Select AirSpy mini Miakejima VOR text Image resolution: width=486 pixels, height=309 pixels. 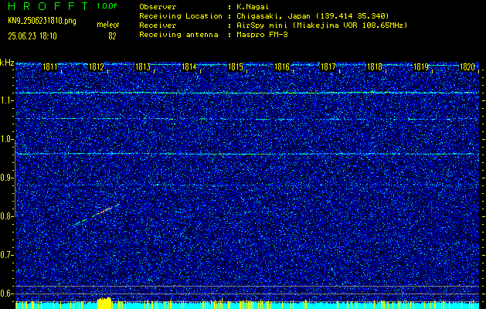click(x=321, y=25)
